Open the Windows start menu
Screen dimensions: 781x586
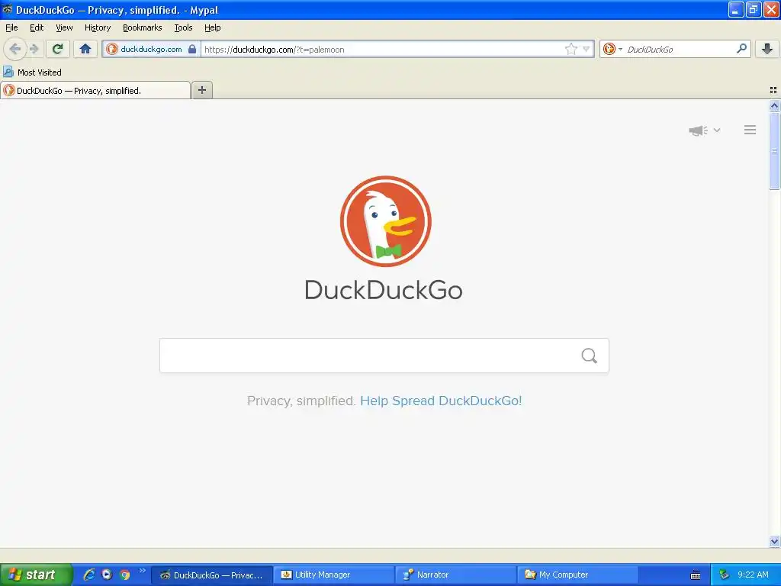36,575
